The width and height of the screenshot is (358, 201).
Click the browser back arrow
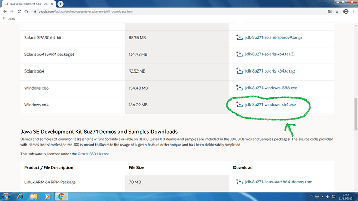tap(5, 11)
